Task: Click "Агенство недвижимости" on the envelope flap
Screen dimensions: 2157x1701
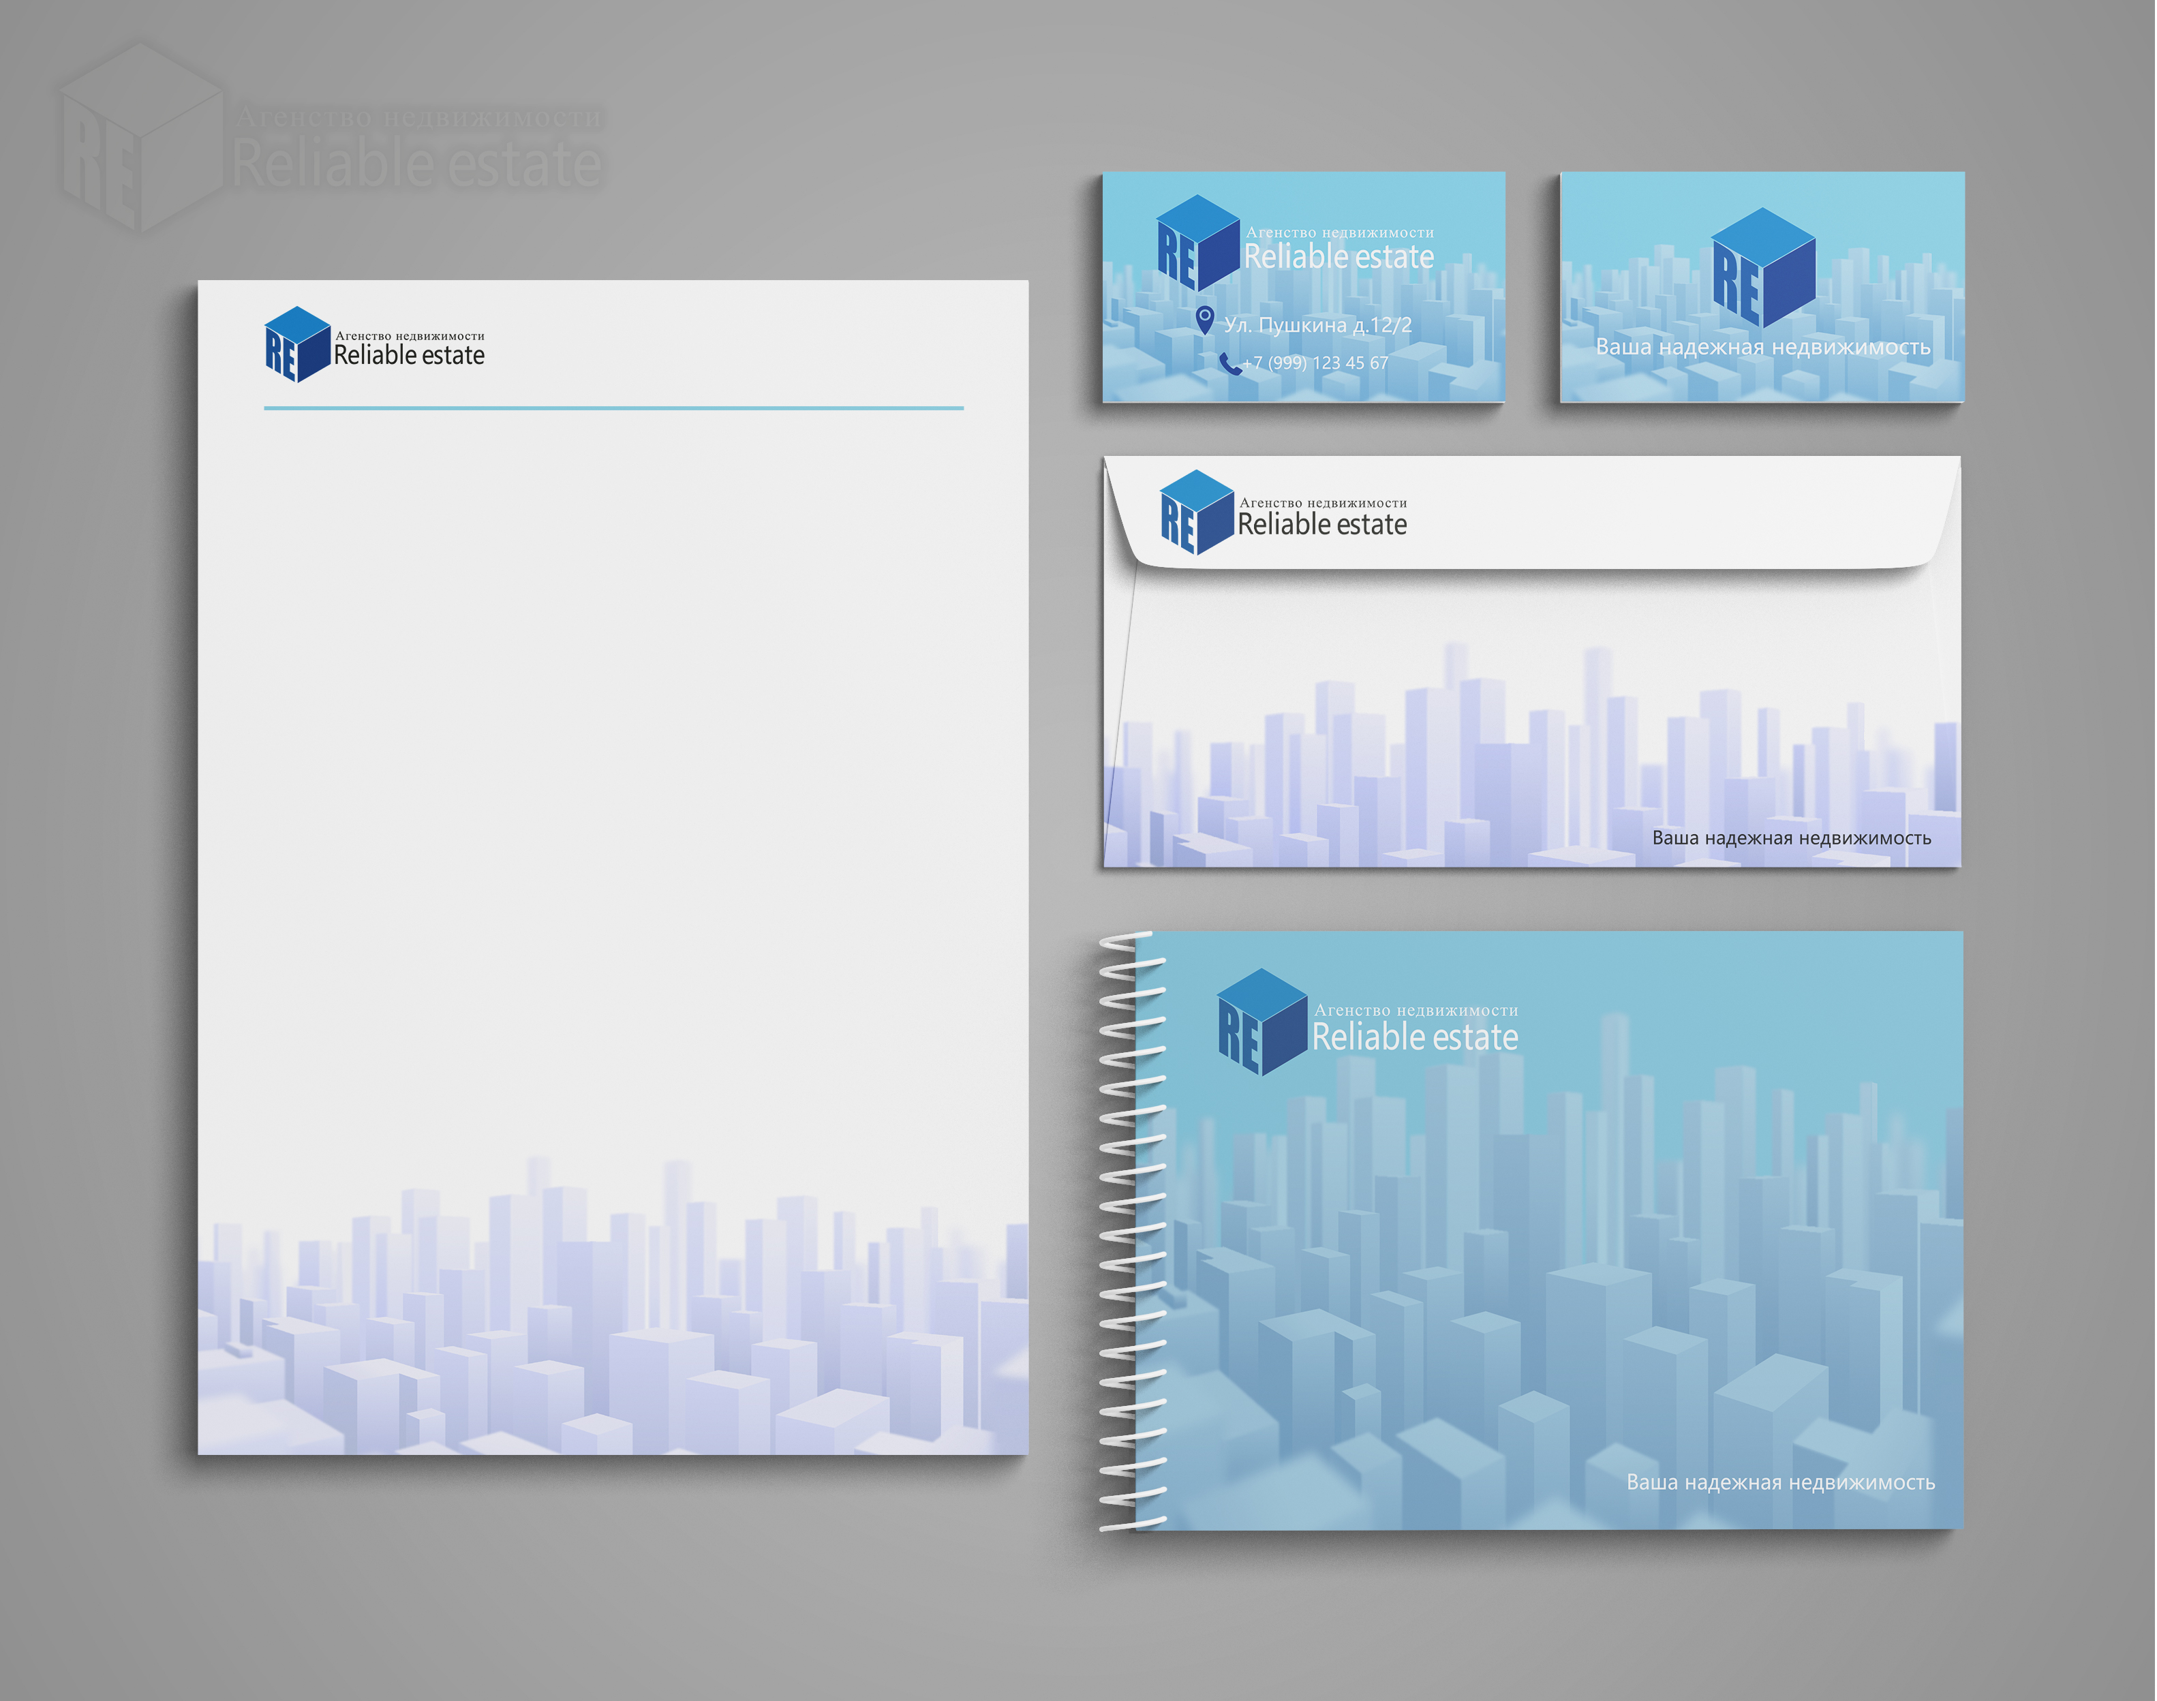Action: 1324,503
